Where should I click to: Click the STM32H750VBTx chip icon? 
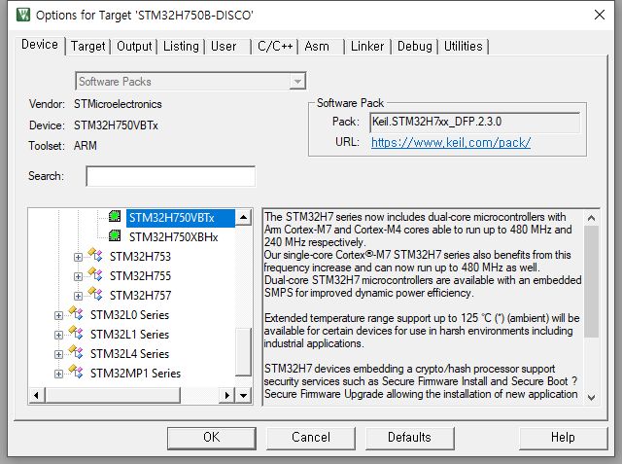point(115,216)
